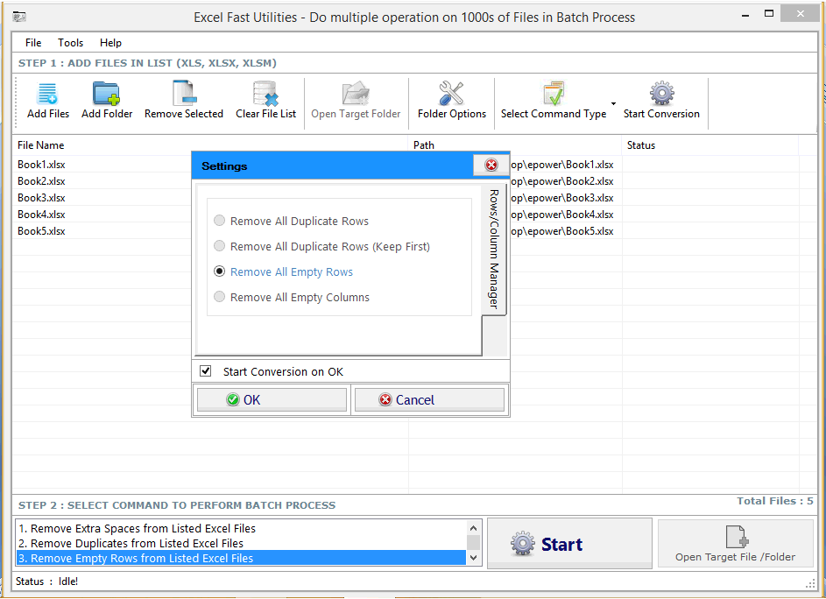
Task: Open the Tools menu
Action: point(70,42)
